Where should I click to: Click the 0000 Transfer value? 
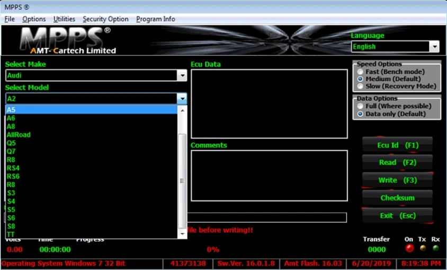pos(377,249)
